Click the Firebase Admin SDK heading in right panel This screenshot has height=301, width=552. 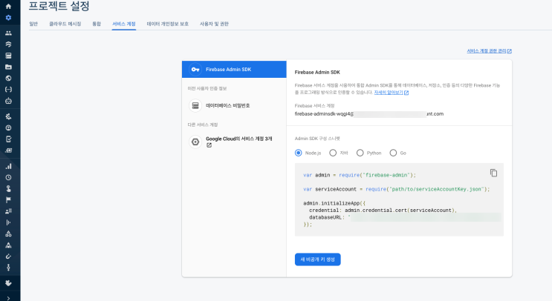(x=317, y=73)
